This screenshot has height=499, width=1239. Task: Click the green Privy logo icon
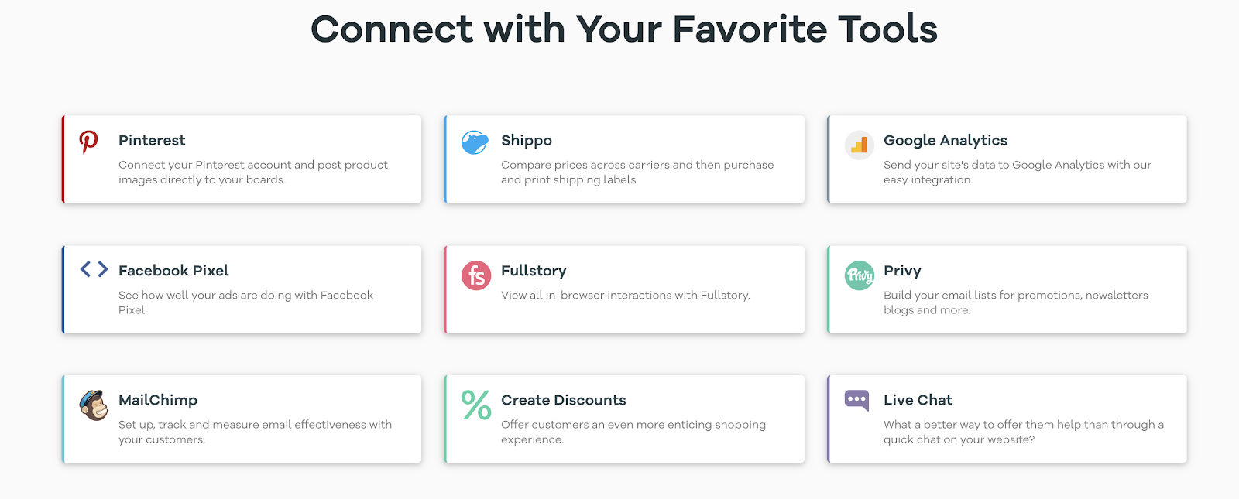858,275
